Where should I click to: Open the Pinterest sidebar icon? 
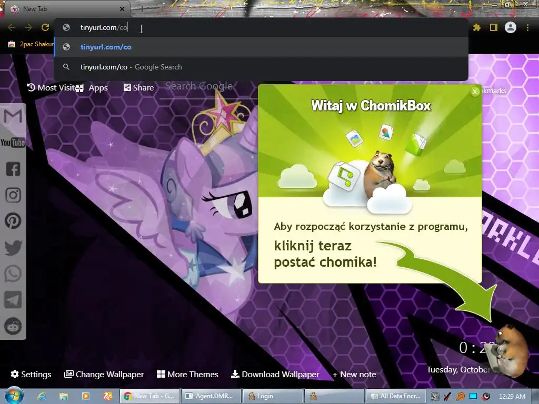point(13,221)
